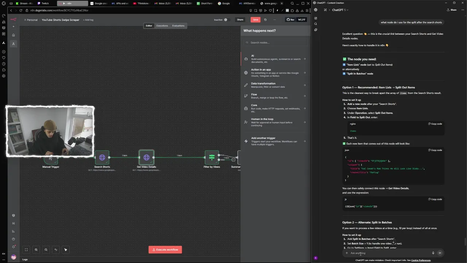The width and height of the screenshot is (467, 263).
Task: Click the browser reload button
Action: pos(21,10)
